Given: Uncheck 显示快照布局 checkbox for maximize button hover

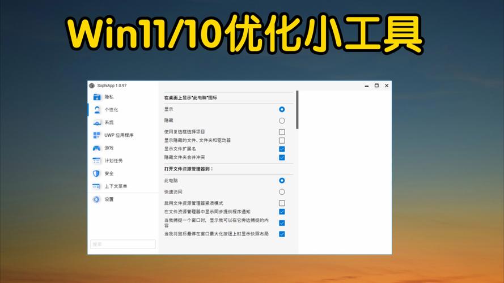Looking at the screenshot, I should pos(282,234).
